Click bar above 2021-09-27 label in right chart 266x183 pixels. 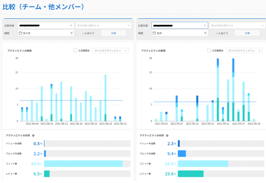click(x=238, y=115)
